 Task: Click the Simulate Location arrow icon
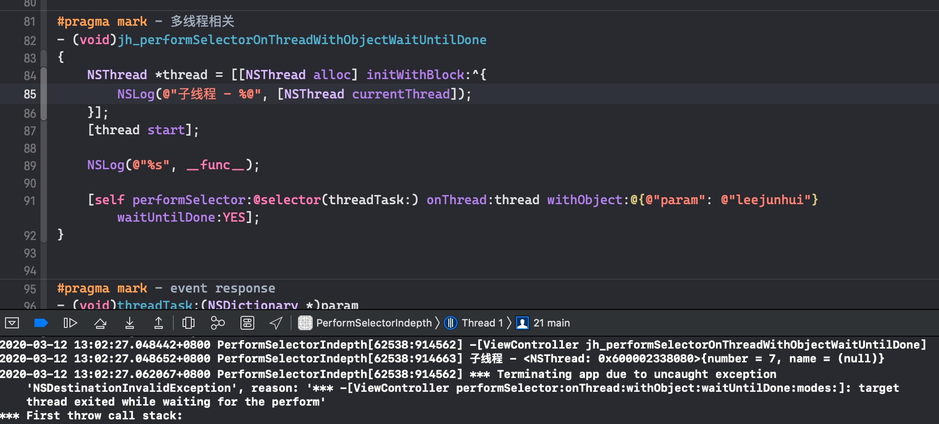[276, 323]
